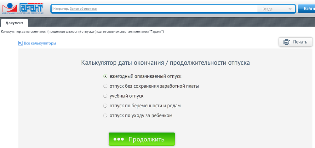Switch to the Документ tab
Image resolution: width=315 pixels, height=148 pixels.
(x=14, y=23)
